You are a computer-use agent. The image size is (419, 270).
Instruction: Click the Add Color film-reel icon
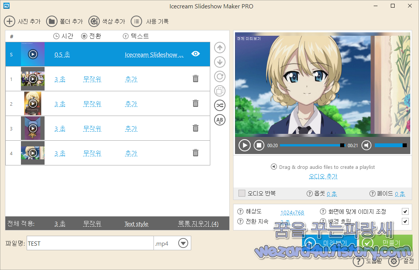[x=94, y=21]
